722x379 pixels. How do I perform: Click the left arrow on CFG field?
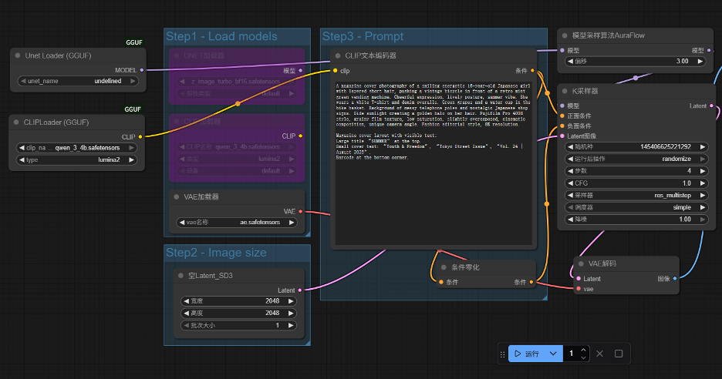[x=567, y=183]
